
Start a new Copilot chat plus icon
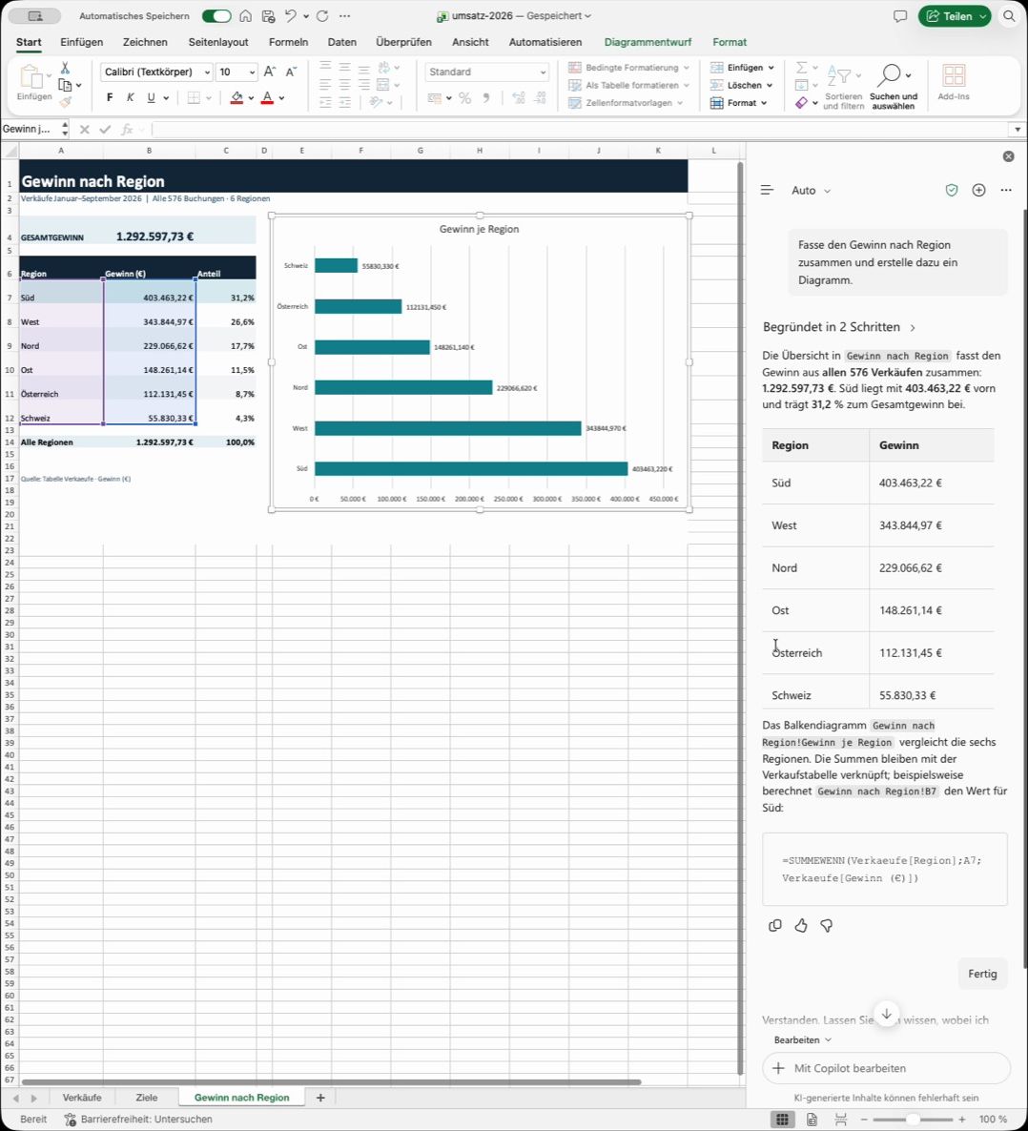(x=979, y=191)
